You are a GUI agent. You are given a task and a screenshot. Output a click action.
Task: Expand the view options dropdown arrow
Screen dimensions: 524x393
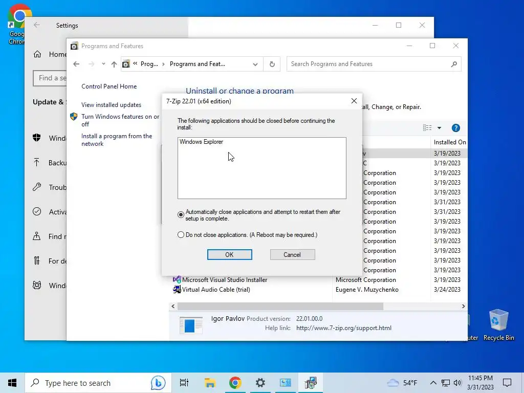pos(440,128)
